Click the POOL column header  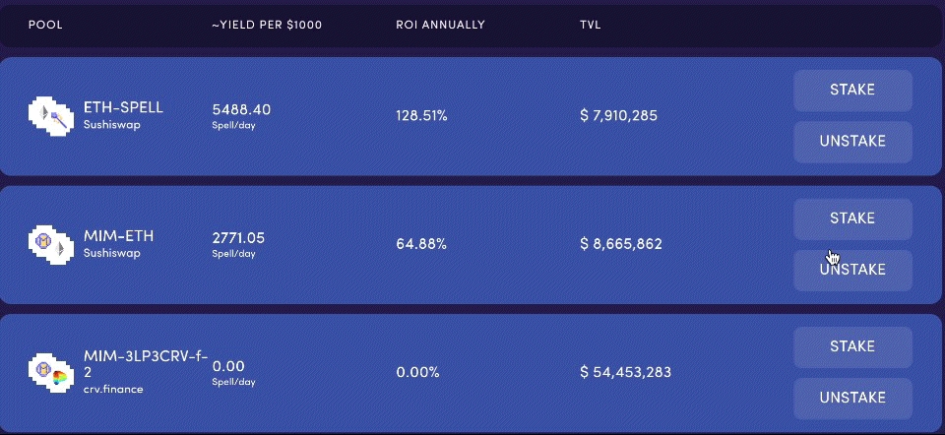(x=45, y=25)
